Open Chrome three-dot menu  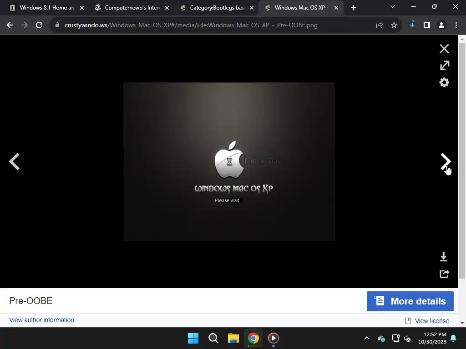(x=456, y=25)
